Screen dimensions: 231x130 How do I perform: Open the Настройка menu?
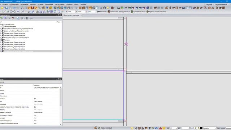click(49, 5)
